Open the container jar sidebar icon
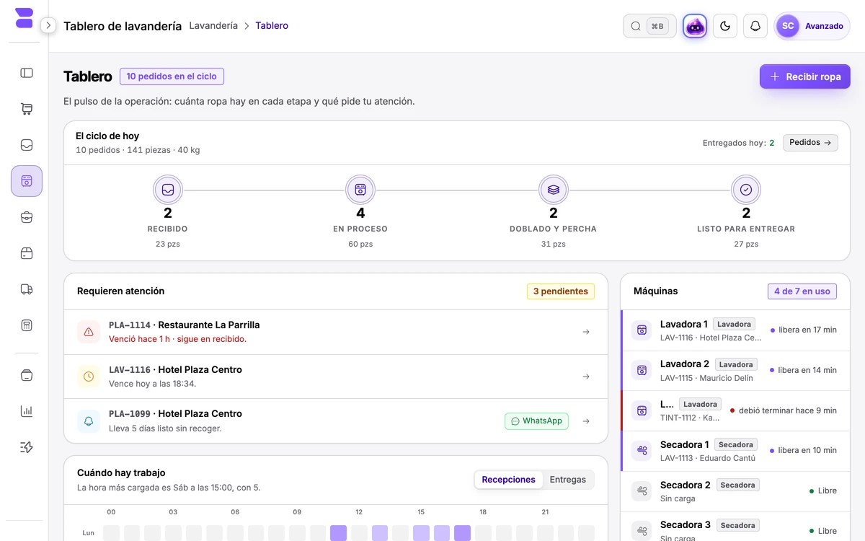 (x=27, y=375)
